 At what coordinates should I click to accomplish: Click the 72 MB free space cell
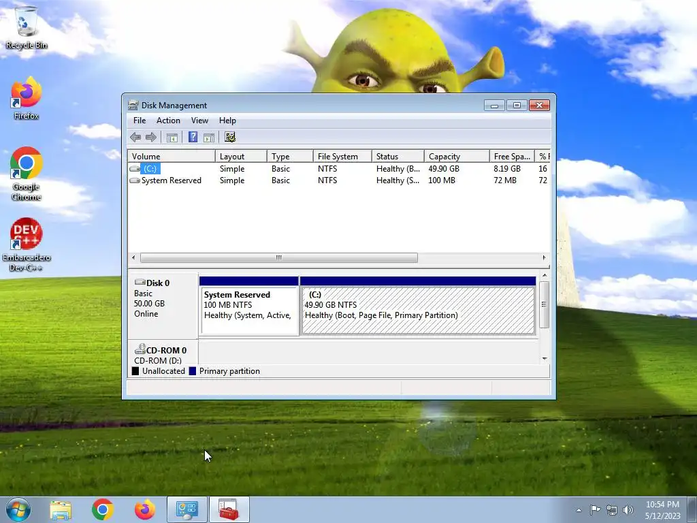tap(505, 180)
